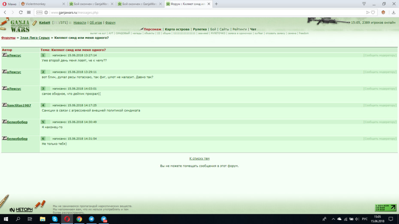Viewport: 399px width, 224px height.
Task: Report post 6 to moderator
Action: pos(380,139)
